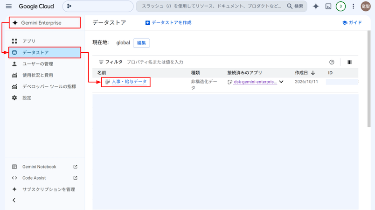Image resolution: width=375 pixels, height=210 pixels.
Task: Click データストアを作成 button
Action: click(168, 23)
